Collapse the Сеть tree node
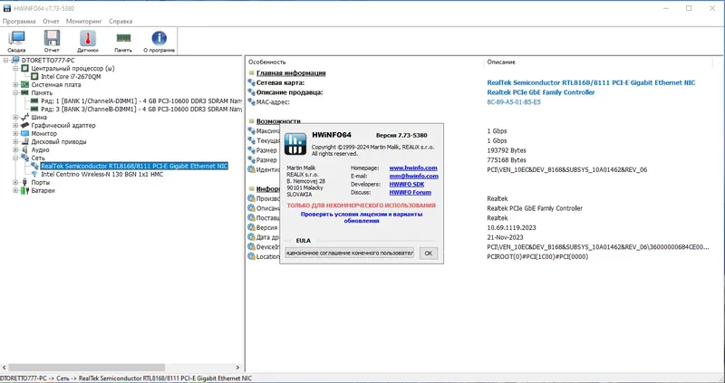This screenshot has height=383, width=725. click(15, 158)
